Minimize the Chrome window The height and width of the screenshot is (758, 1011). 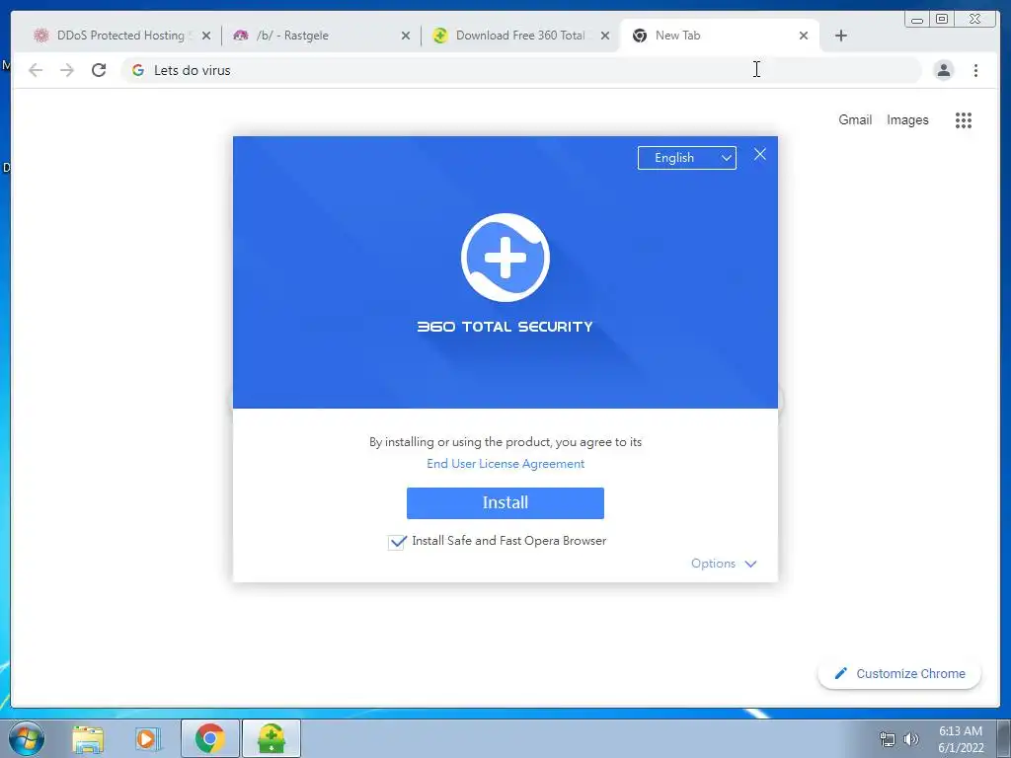click(x=917, y=19)
